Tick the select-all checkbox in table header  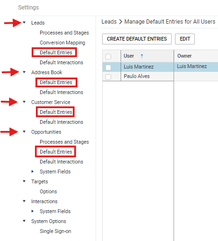tap(108, 57)
